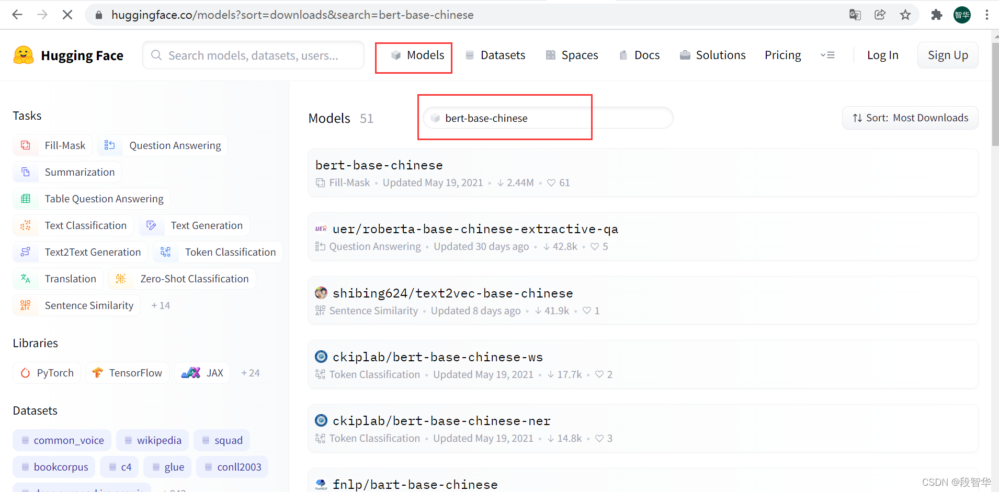Stop page loading with the X button

coord(67,15)
